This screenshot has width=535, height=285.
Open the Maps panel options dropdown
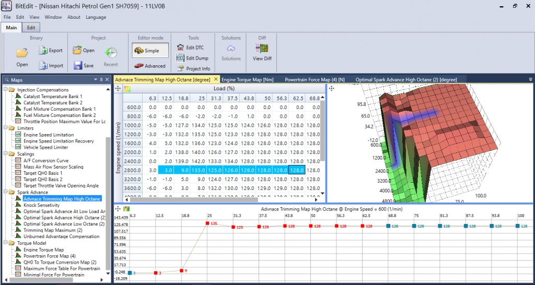click(x=96, y=79)
